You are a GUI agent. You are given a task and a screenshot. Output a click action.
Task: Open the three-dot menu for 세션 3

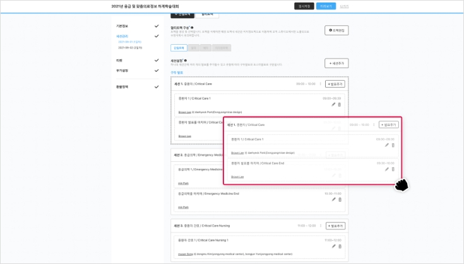pos(321,226)
